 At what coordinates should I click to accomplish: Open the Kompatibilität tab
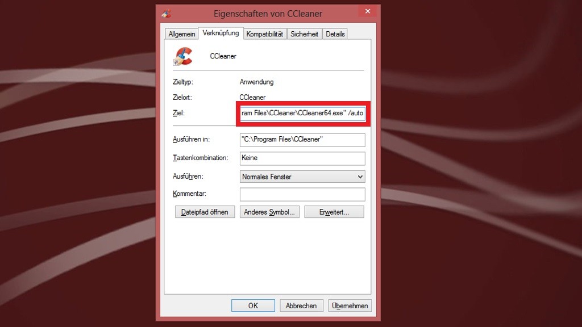264,34
